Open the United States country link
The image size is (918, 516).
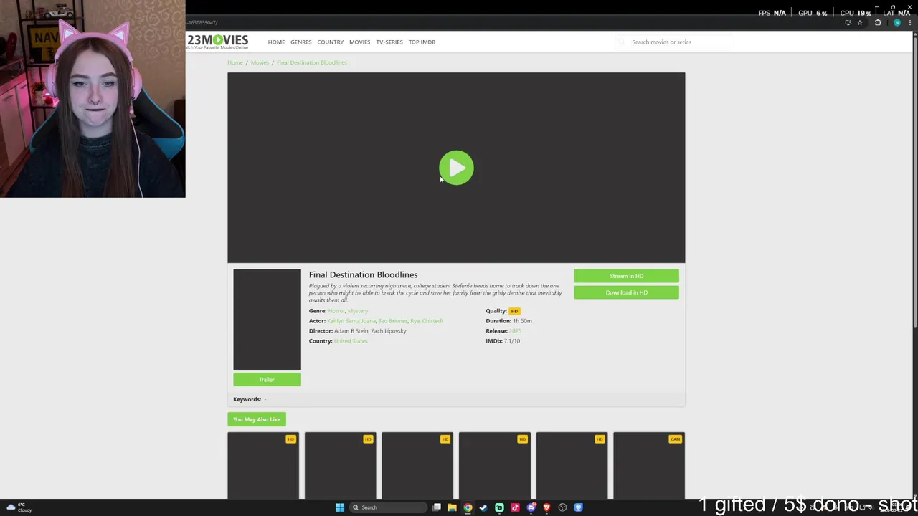pos(351,341)
